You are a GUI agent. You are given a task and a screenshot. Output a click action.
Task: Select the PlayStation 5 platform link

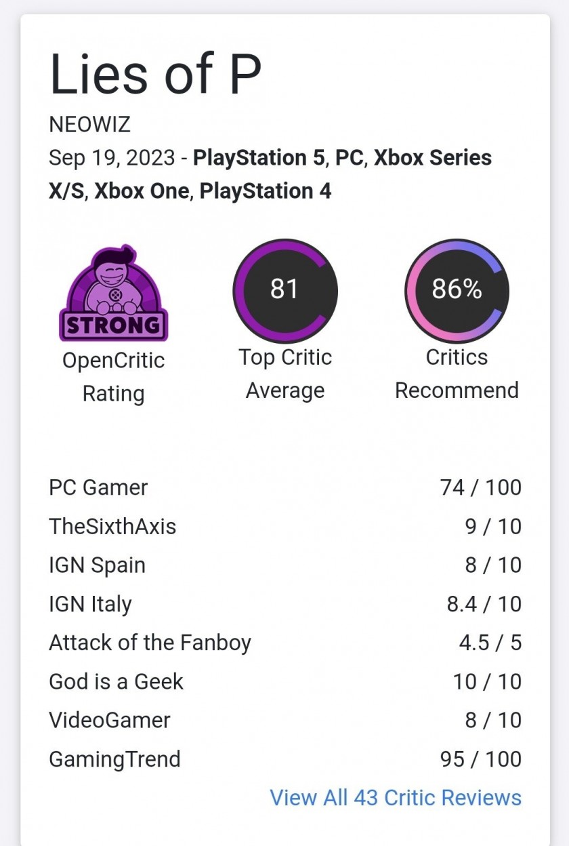(259, 157)
